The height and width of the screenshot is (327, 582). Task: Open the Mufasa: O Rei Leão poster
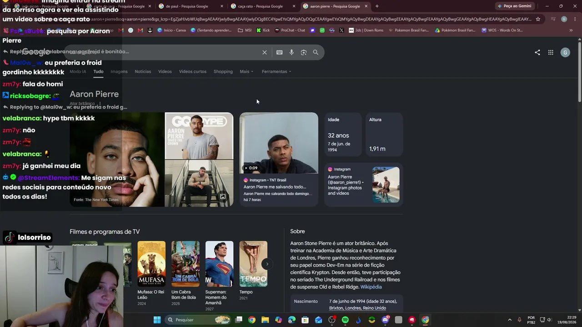click(x=151, y=264)
